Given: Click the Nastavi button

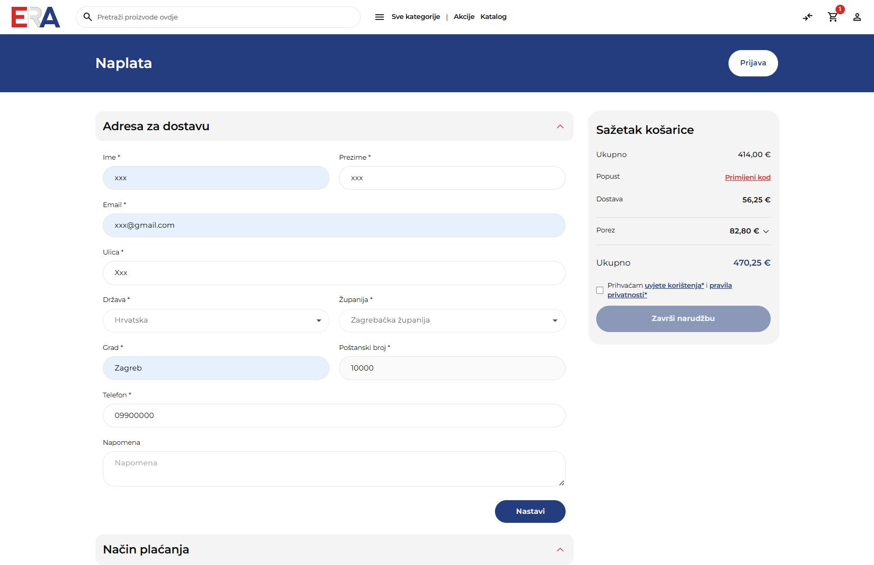Looking at the screenshot, I should (x=530, y=511).
